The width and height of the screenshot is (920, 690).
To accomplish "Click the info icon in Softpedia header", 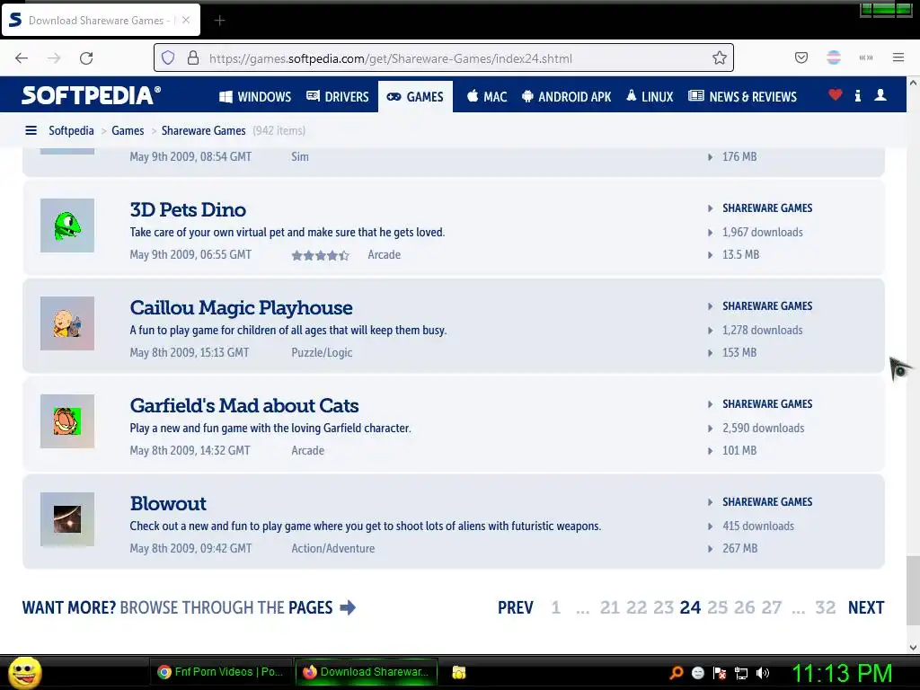I will pos(858,95).
